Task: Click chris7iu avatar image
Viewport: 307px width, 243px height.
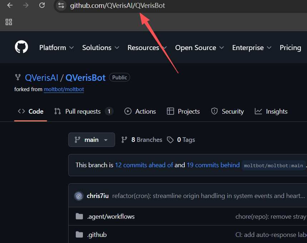Action: click(x=79, y=196)
